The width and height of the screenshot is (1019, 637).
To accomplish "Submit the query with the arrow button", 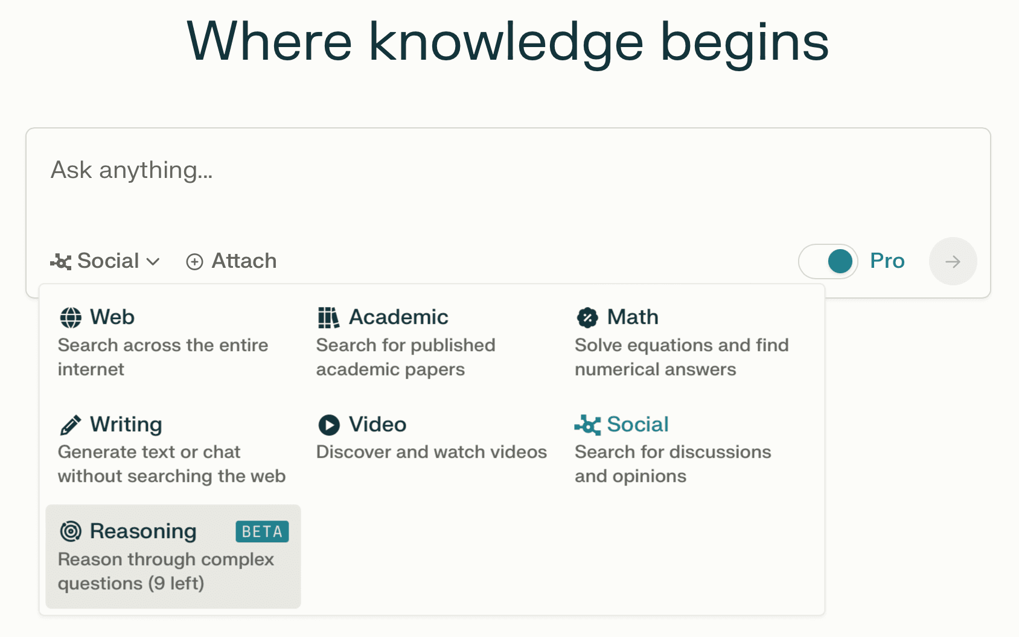I will tap(953, 261).
